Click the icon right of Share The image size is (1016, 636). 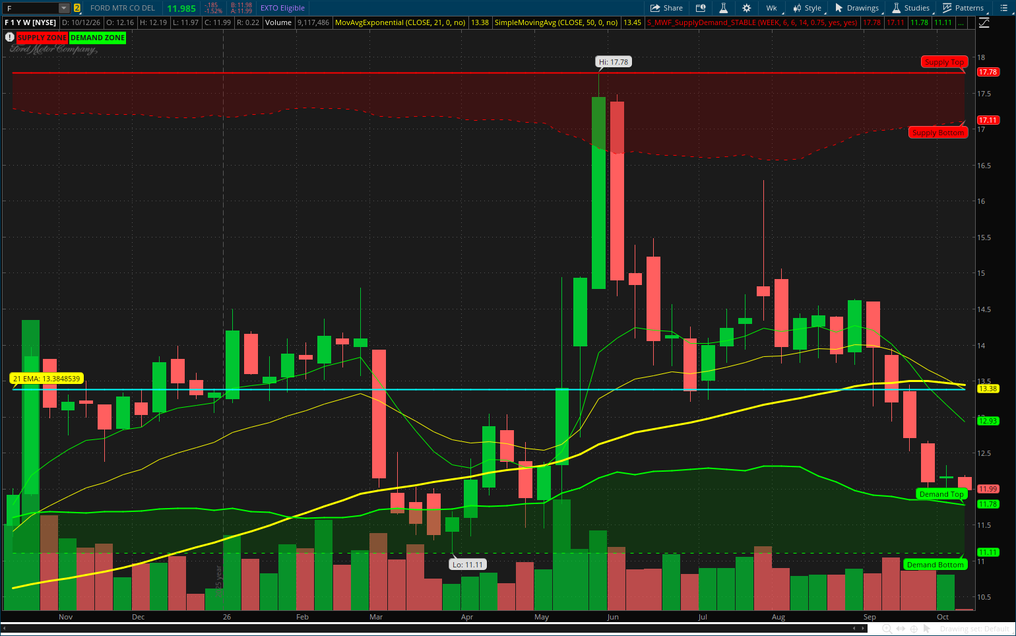click(701, 8)
